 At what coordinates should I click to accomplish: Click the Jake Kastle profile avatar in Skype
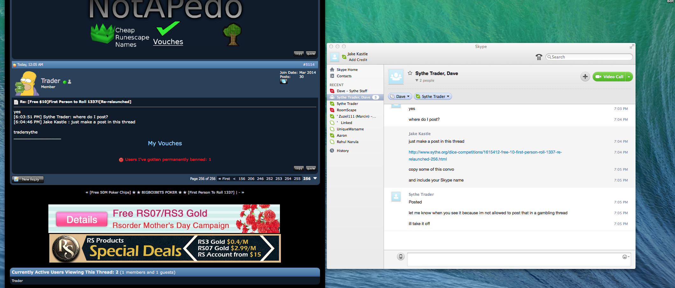[335, 57]
